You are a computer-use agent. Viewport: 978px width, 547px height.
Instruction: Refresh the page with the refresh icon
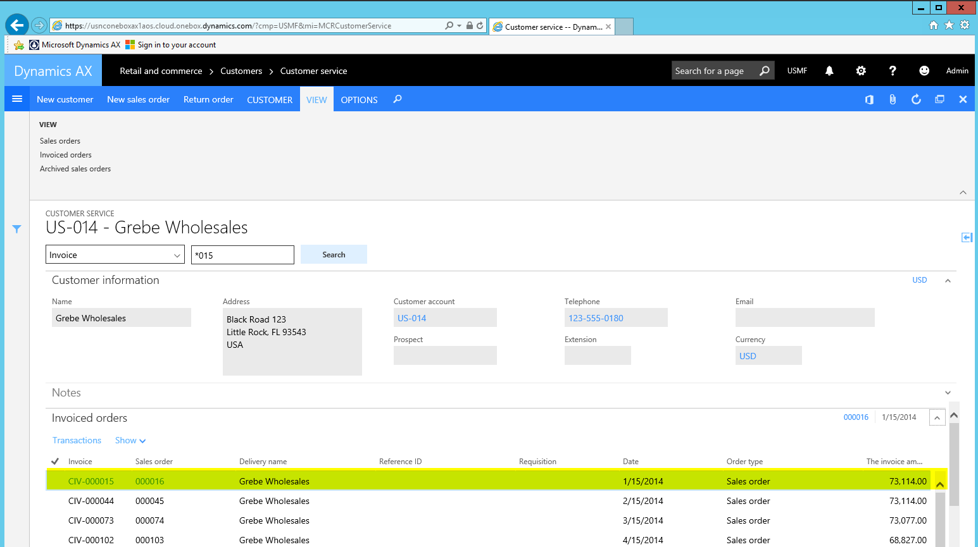[x=916, y=99]
